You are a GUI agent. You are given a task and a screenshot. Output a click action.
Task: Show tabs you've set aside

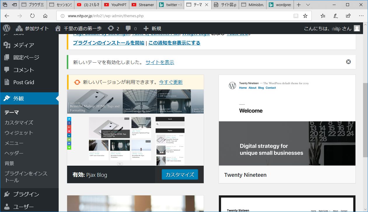5,5
